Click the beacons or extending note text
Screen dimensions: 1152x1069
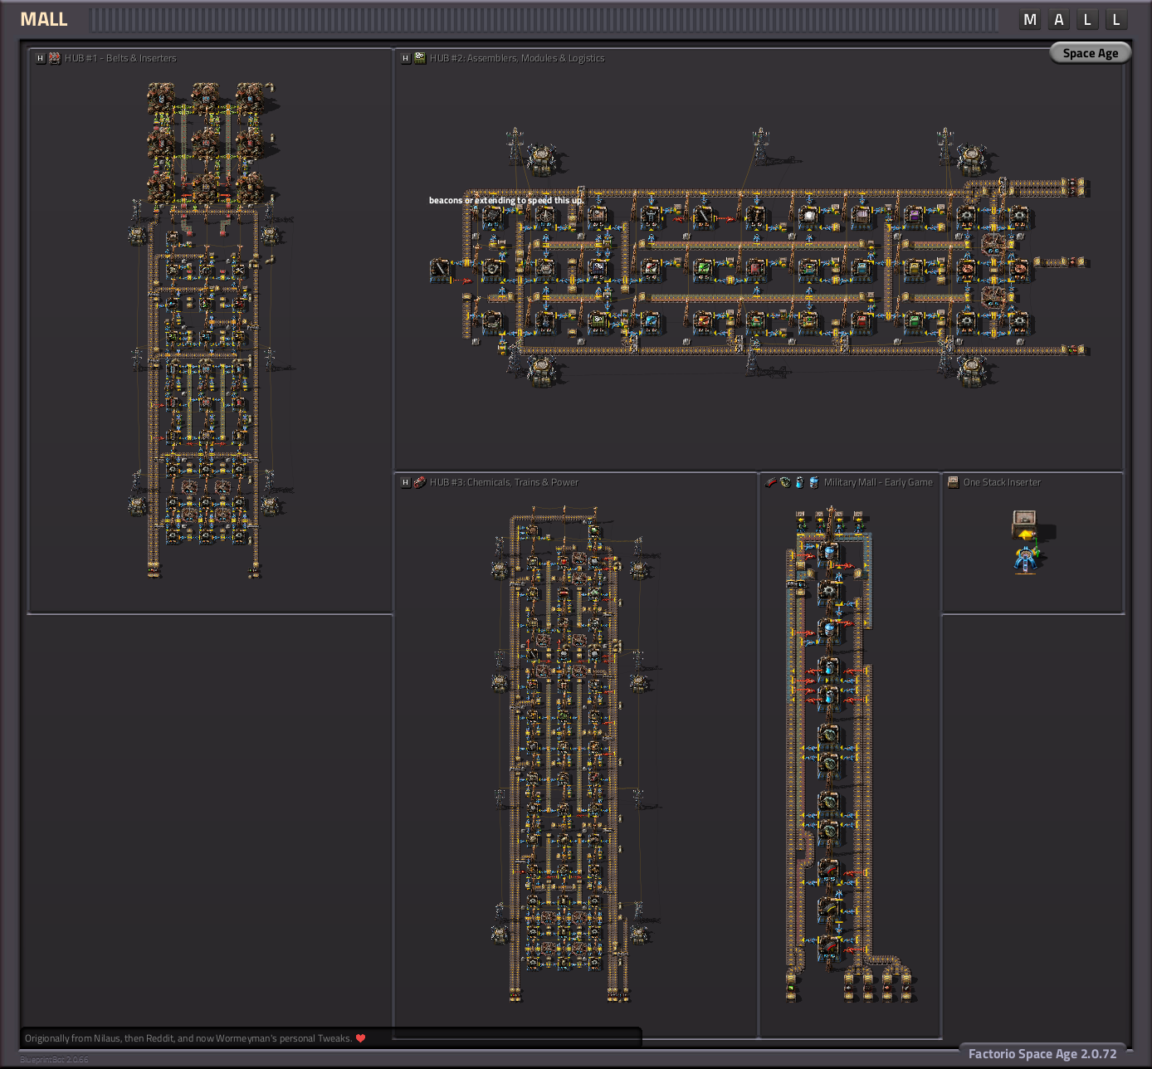tap(506, 200)
